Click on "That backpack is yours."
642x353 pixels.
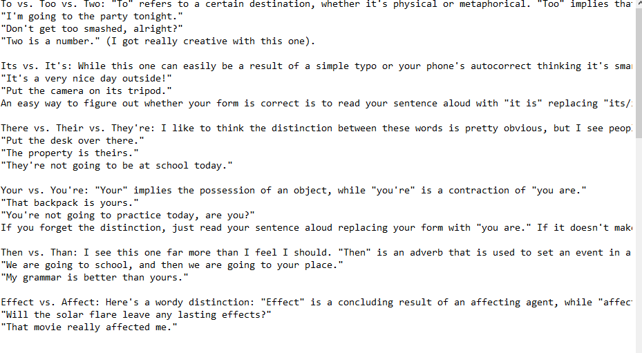tap(70, 202)
